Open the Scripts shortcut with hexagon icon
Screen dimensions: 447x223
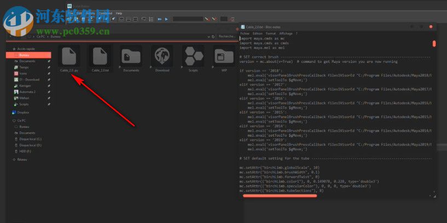(193, 56)
